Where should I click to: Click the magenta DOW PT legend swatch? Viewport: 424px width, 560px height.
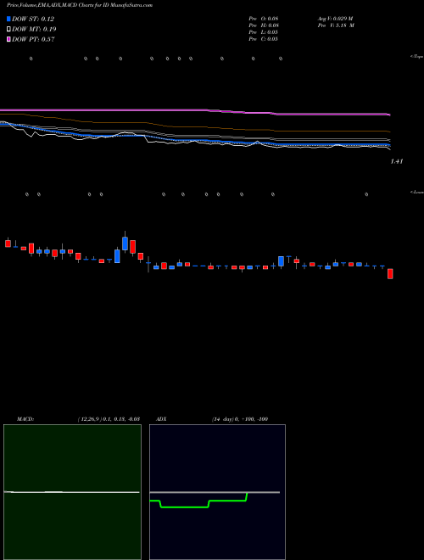point(8,39)
